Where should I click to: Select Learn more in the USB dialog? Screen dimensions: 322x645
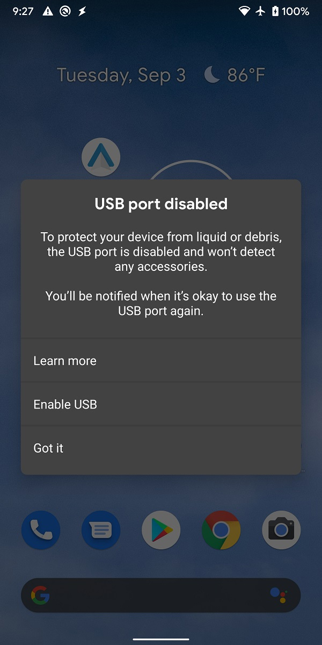(65, 361)
